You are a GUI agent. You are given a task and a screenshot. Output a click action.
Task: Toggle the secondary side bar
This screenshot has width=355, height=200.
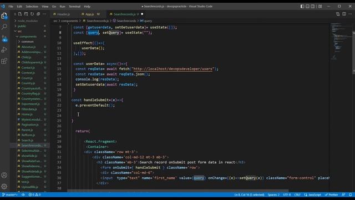pyautogui.click(x=313, y=6)
